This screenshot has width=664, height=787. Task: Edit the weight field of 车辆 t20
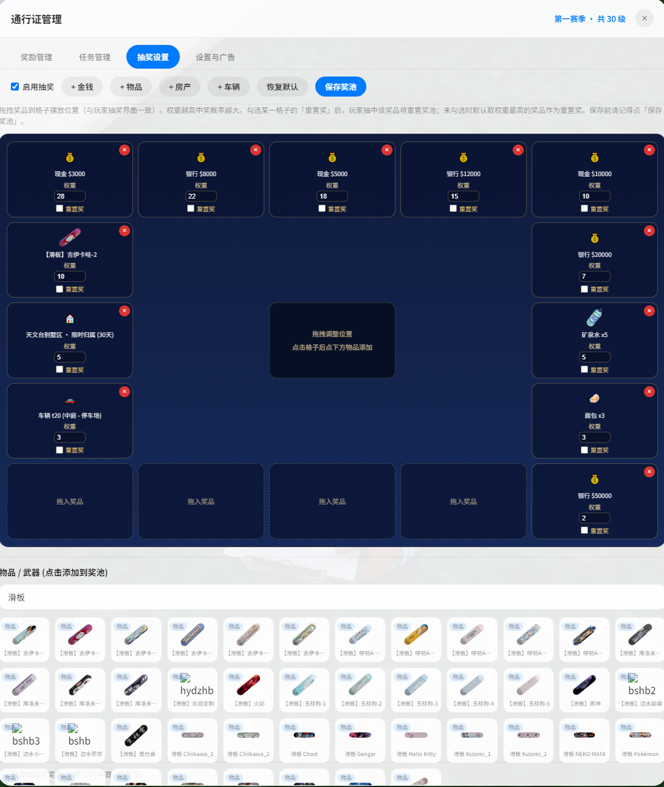click(x=70, y=437)
